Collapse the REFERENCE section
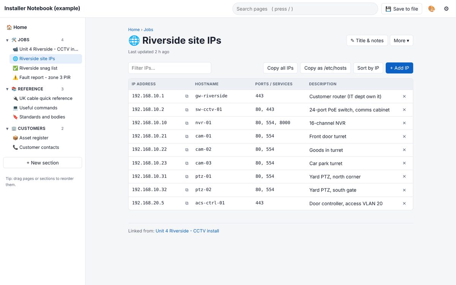The image size is (456, 285). tap(7, 89)
